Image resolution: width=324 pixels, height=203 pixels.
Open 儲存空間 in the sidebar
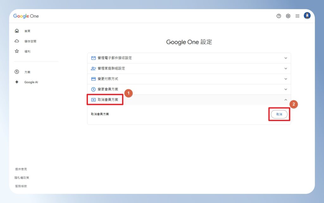point(30,41)
